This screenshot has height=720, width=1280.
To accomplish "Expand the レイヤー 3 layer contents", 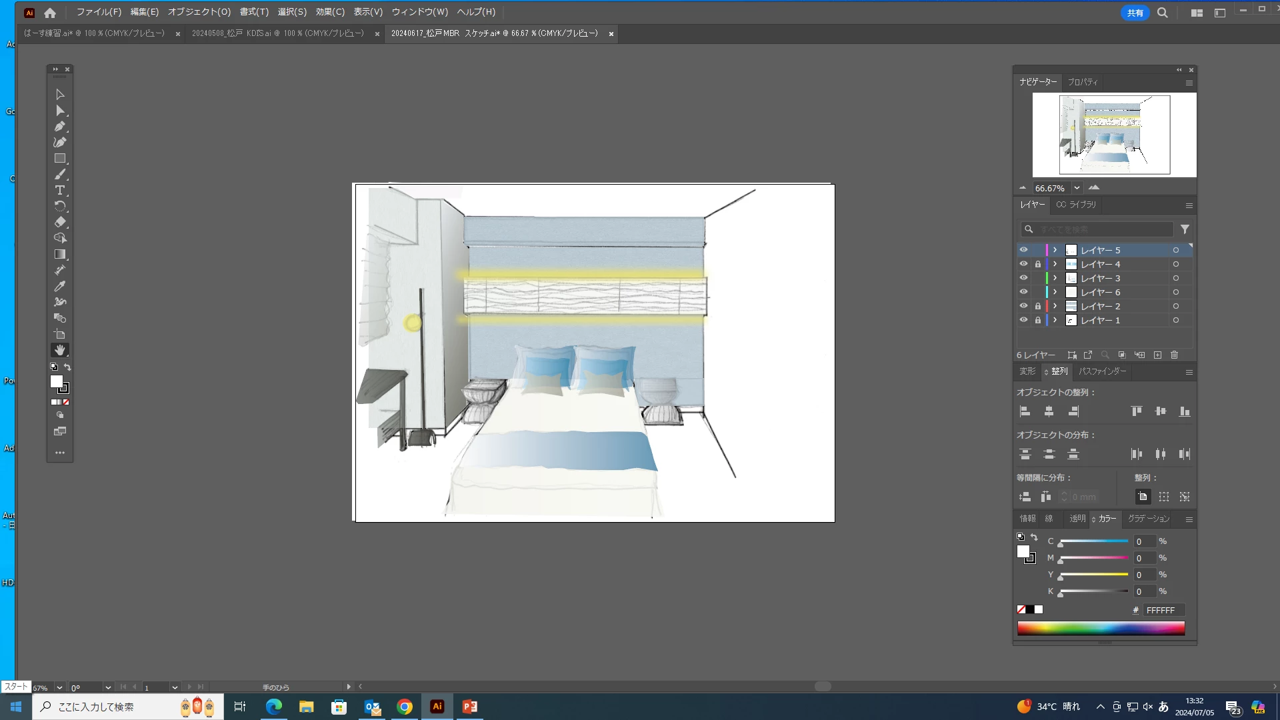I will click(x=1055, y=278).
